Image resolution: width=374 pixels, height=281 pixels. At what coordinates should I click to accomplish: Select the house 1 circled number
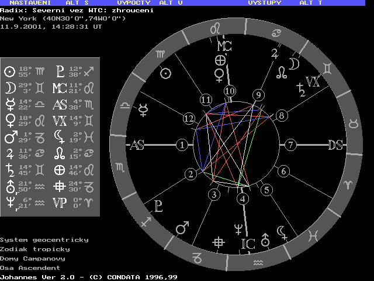(183, 145)
